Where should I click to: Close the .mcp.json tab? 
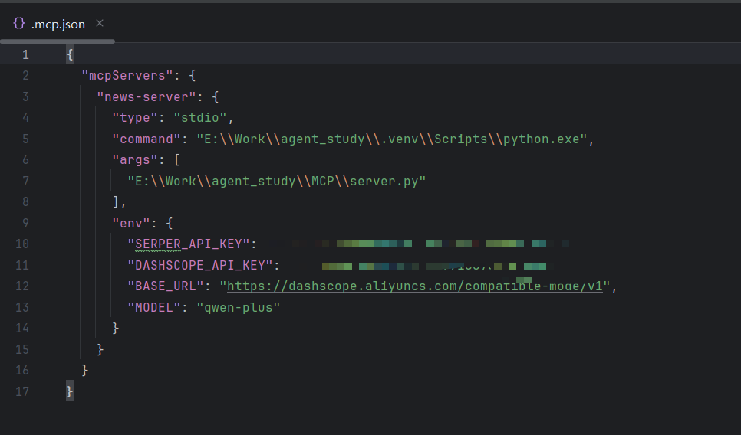pyautogui.click(x=100, y=23)
